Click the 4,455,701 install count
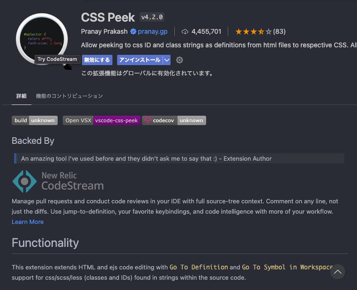Viewport: 357px width, 290px height. pos(206,31)
